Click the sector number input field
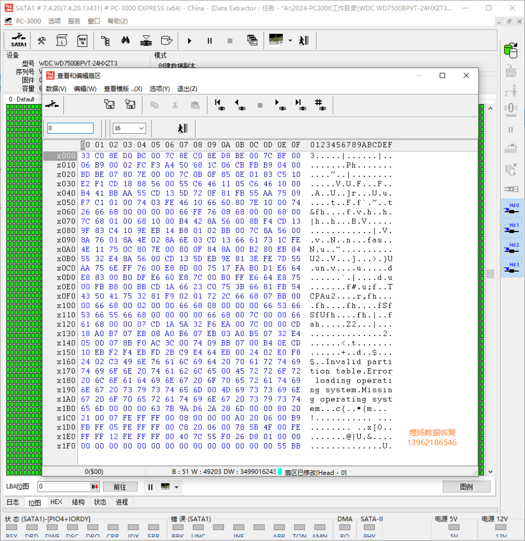 click(x=70, y=128)
